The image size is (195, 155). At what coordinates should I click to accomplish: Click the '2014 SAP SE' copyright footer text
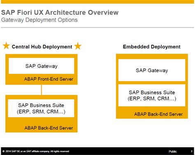[x=36, y=151]
